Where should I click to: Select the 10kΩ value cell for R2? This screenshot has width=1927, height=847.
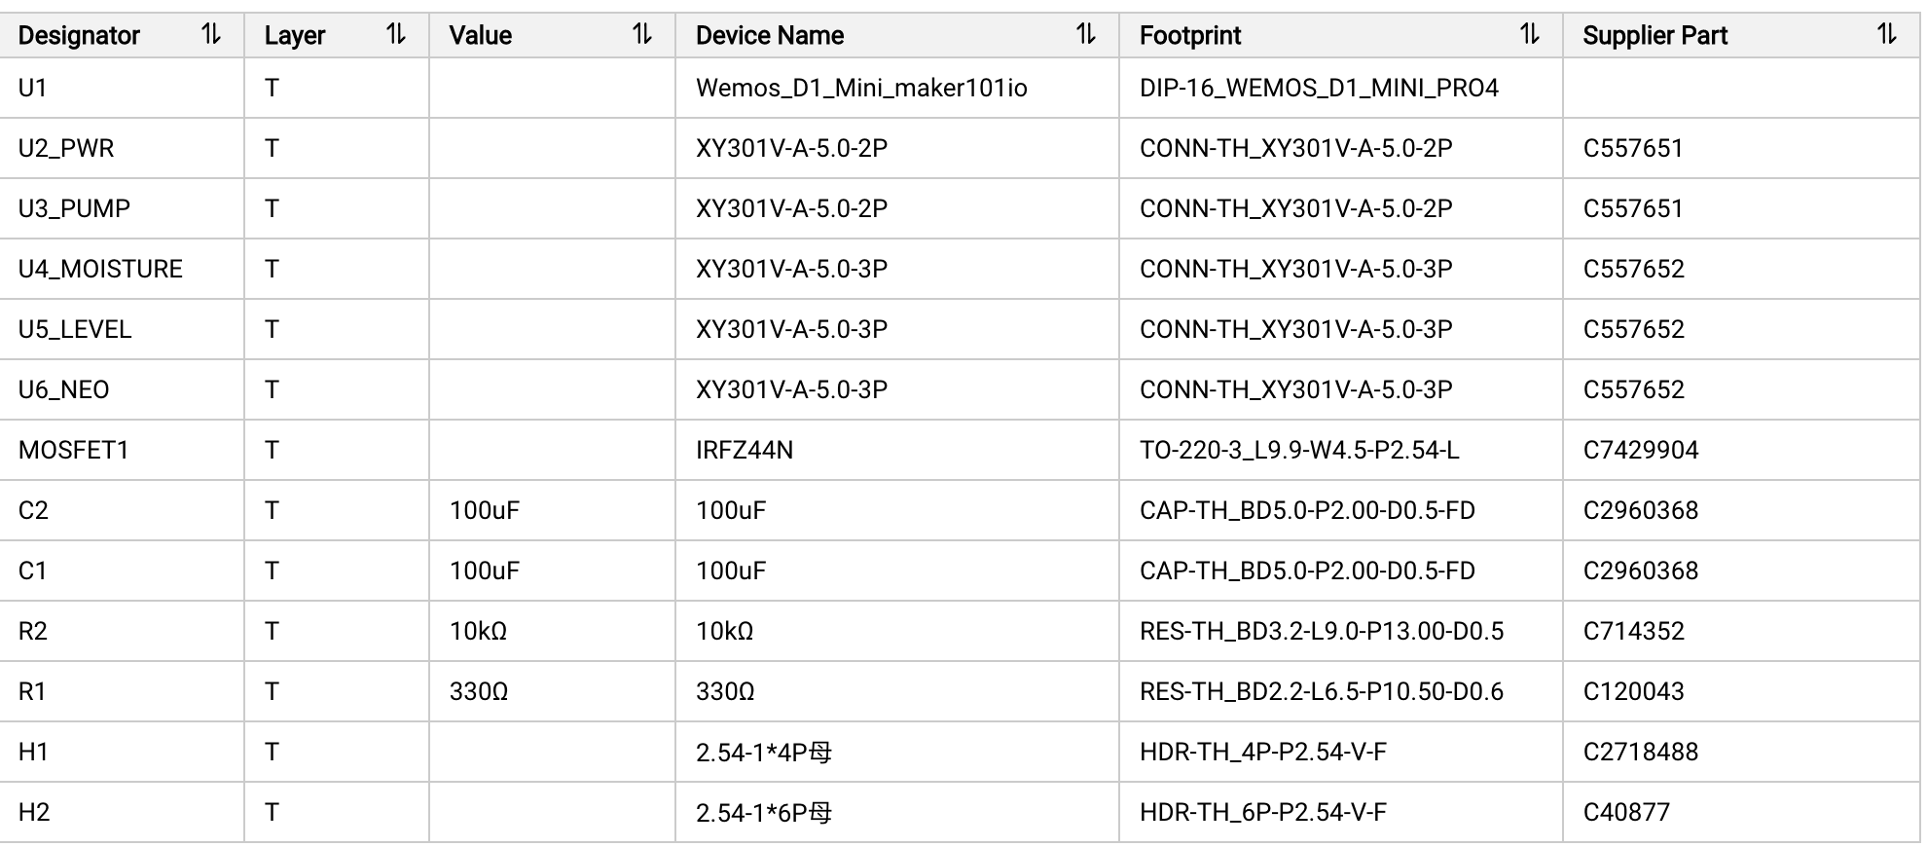coord(478,632)
